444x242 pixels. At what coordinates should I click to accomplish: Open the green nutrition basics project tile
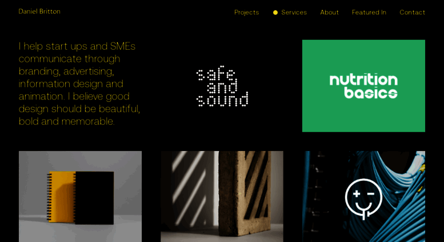pyautogui.click(x=363, y=86)
